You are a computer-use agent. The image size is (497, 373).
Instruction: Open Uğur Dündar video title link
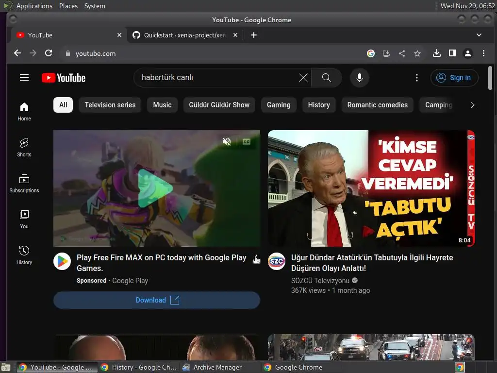[x=372, y=263]
